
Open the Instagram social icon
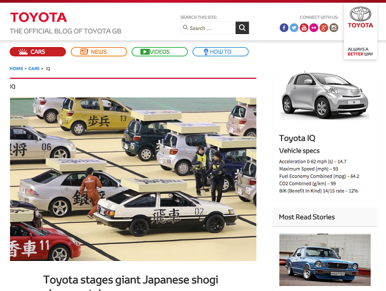coord(334,28)
